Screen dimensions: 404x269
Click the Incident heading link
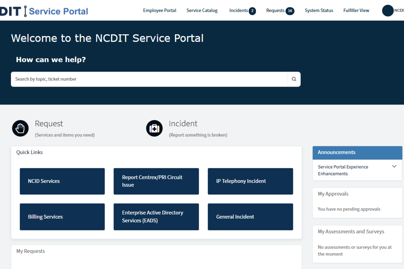[183, 124]
